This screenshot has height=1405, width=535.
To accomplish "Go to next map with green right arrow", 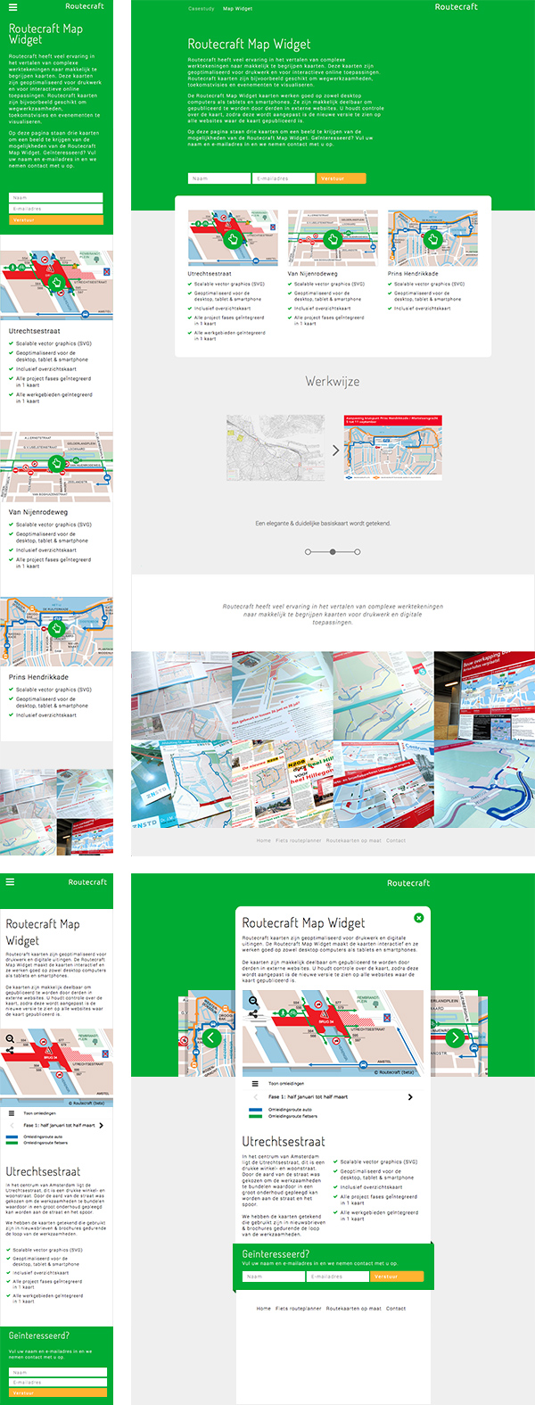I will [x=455, y=1037].
